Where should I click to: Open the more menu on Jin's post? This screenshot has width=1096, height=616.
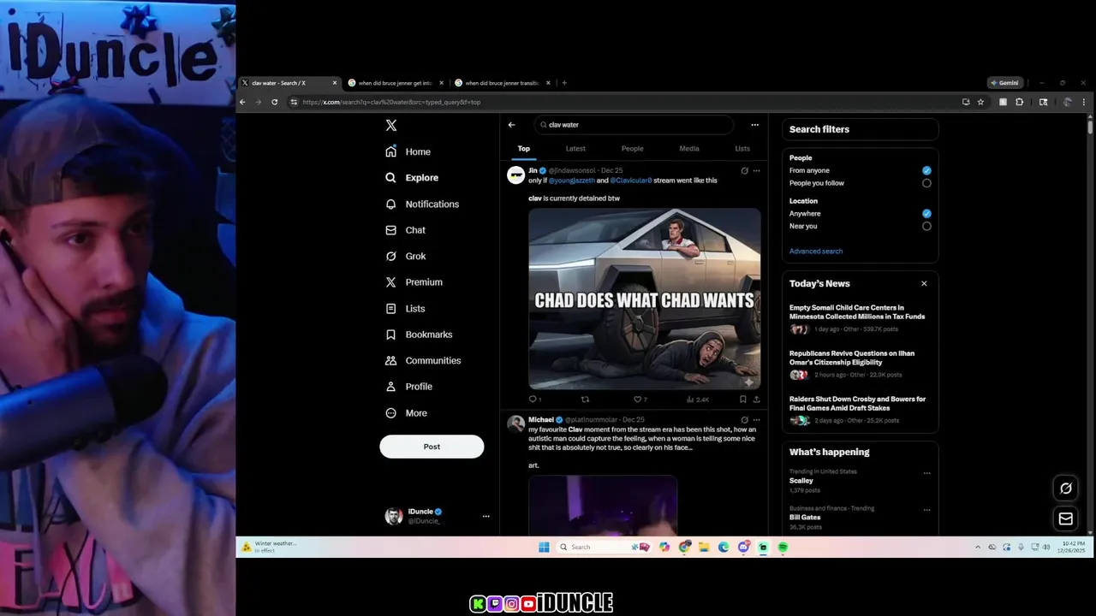[756, 170]
